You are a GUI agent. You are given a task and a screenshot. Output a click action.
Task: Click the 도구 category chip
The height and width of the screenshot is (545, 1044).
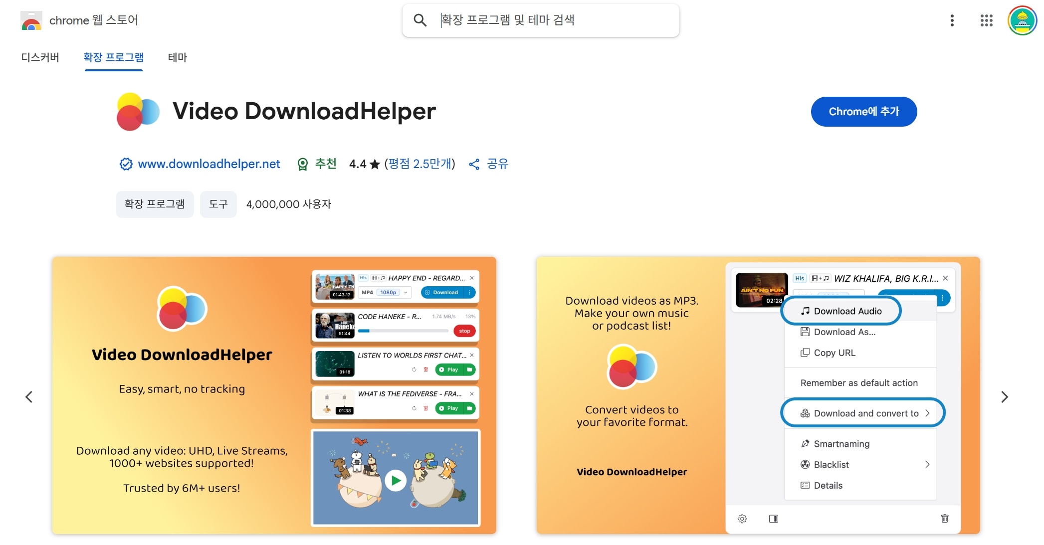pos(218,204)
